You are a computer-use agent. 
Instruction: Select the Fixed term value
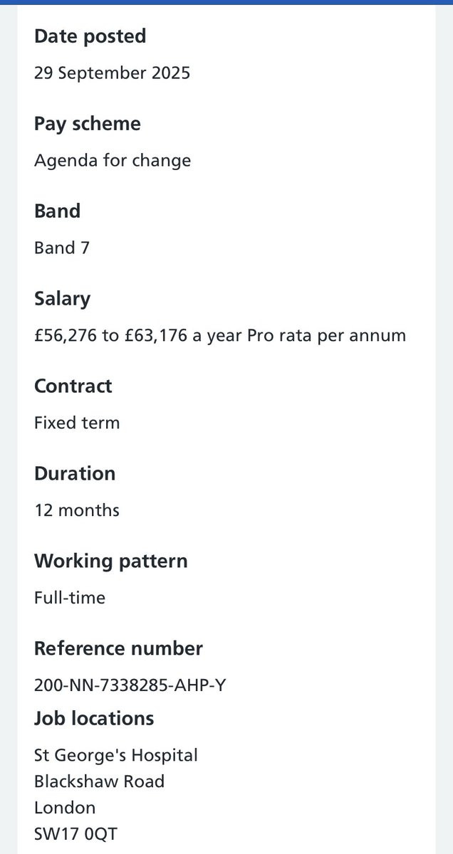pyautogui.click(x=77, y=423)
